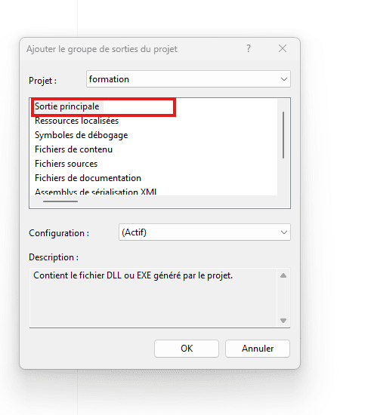Click the description scroll down arrow
Image resolution: width=371 pixels, height=415 pixels.
[x=283, y=321]
